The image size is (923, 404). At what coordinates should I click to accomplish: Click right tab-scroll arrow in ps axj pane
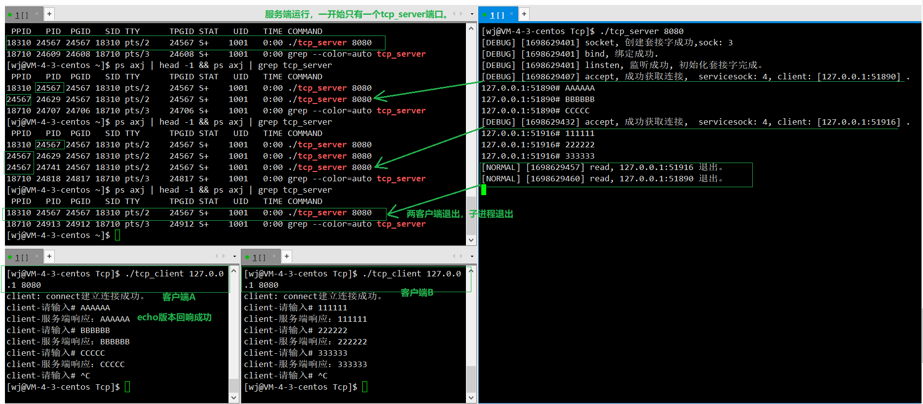tap(461, 14)
